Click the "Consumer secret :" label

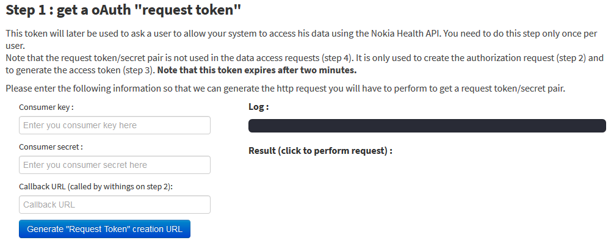click(51, 147)
